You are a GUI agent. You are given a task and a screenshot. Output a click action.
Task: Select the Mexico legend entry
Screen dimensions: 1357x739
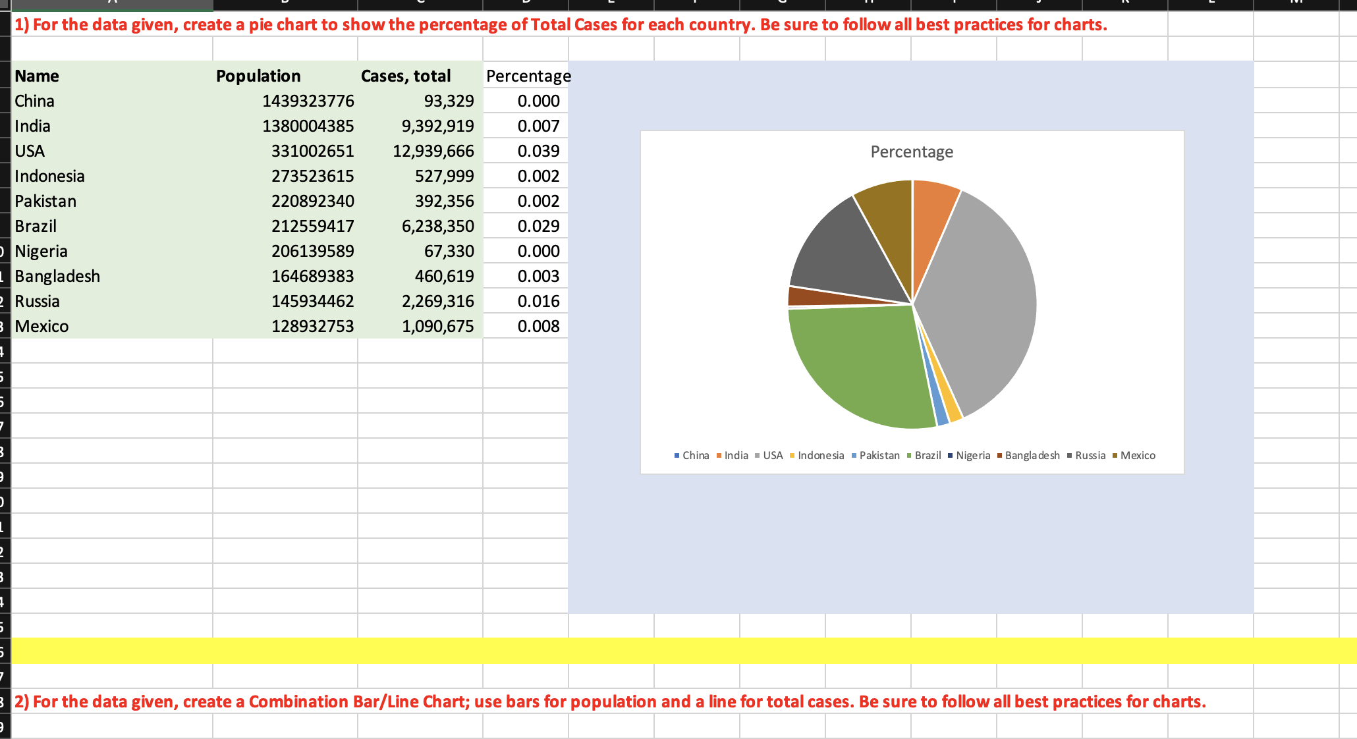click(x=1137, y=455)
